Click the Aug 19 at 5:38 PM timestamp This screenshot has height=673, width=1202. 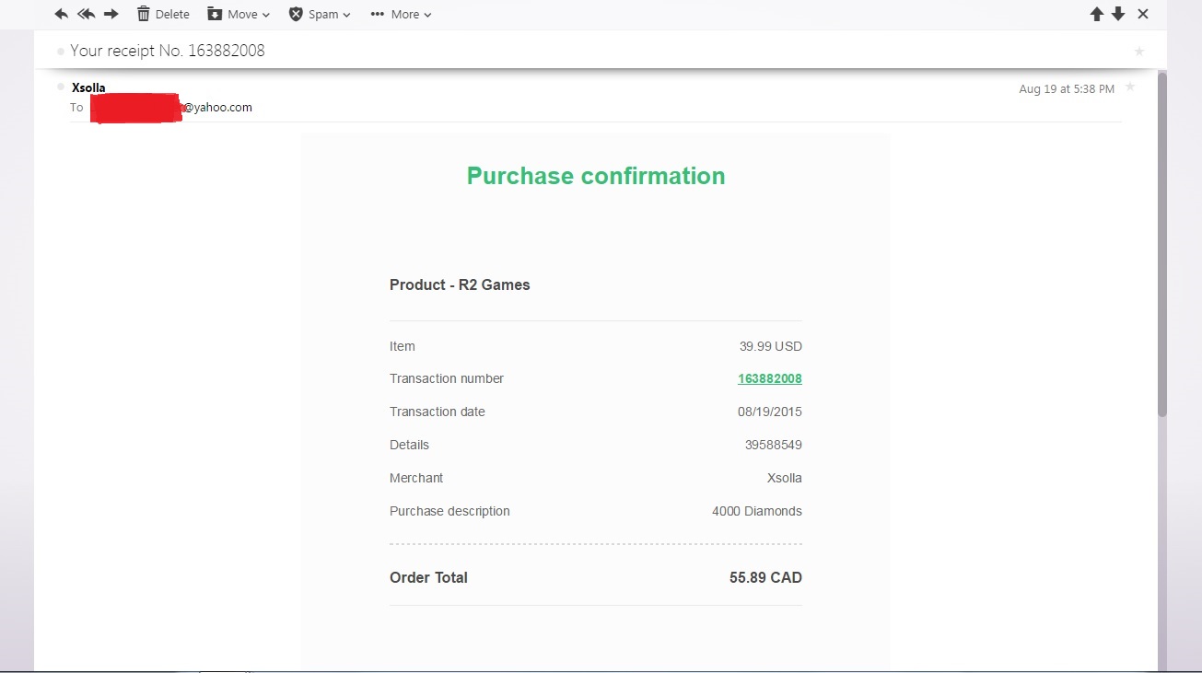pyautogui.click(x=1066, y=89)
